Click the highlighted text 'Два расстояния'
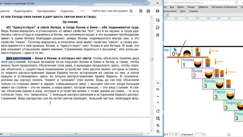Image resolution: width=243 pixels, height=137 pixels. click(19, 58)
